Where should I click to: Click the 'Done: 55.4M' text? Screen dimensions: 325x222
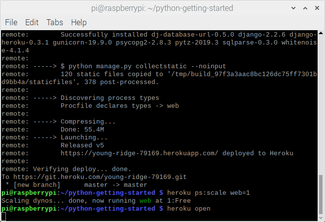[x=82, y=130]
